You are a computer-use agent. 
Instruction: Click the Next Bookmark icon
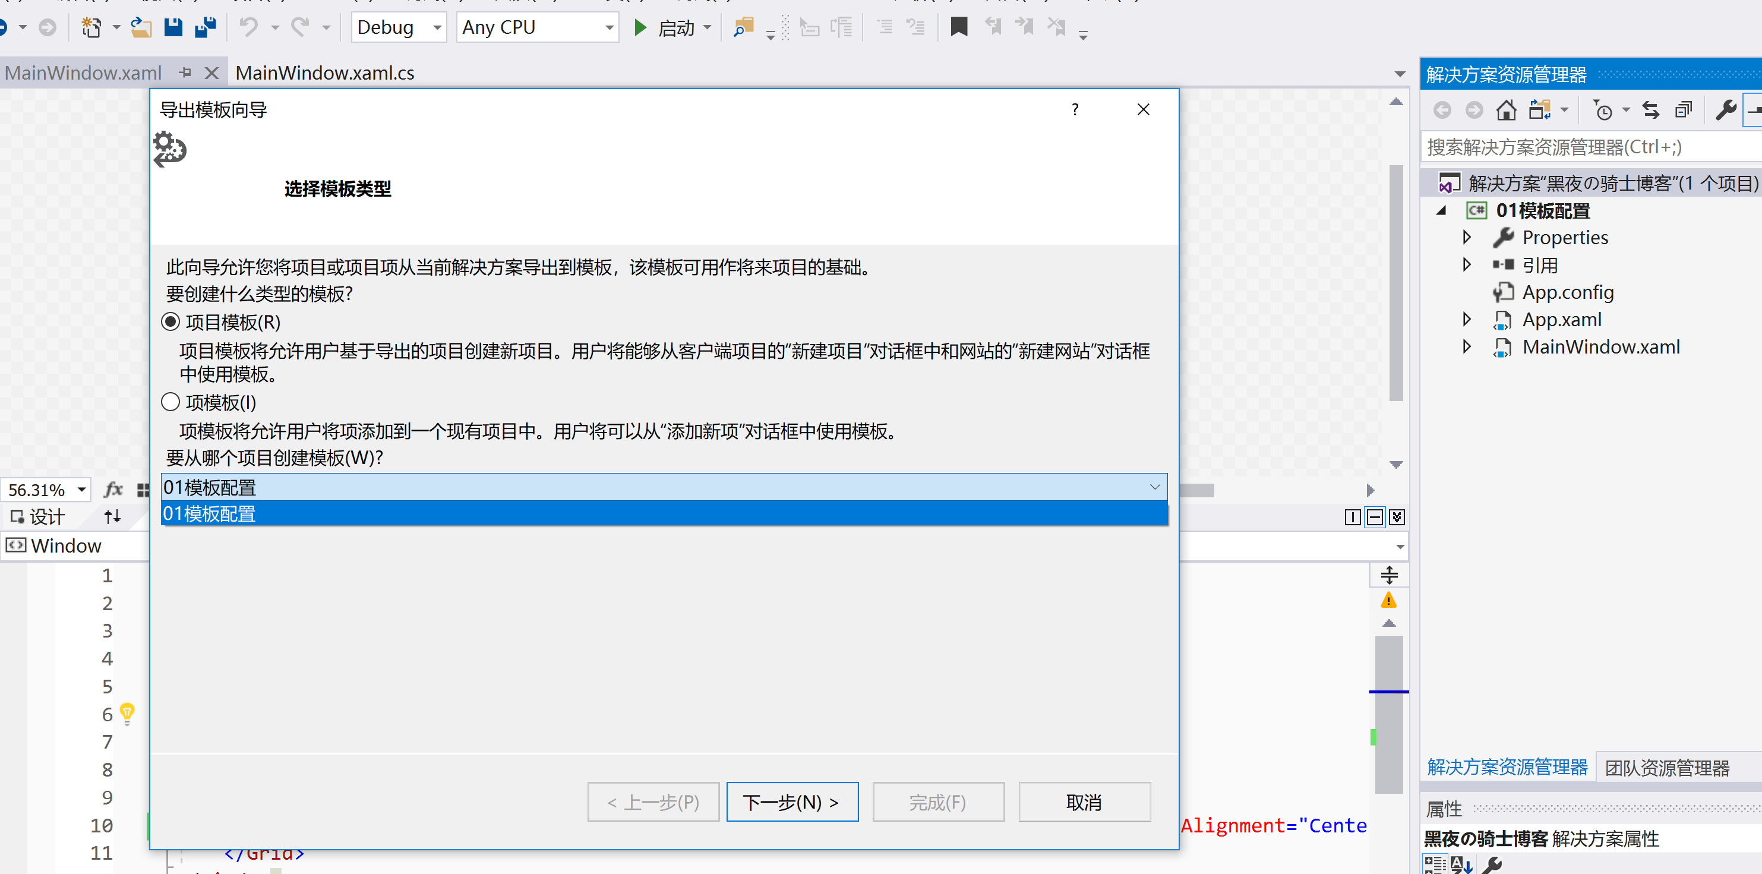[x=1024, y=27]
